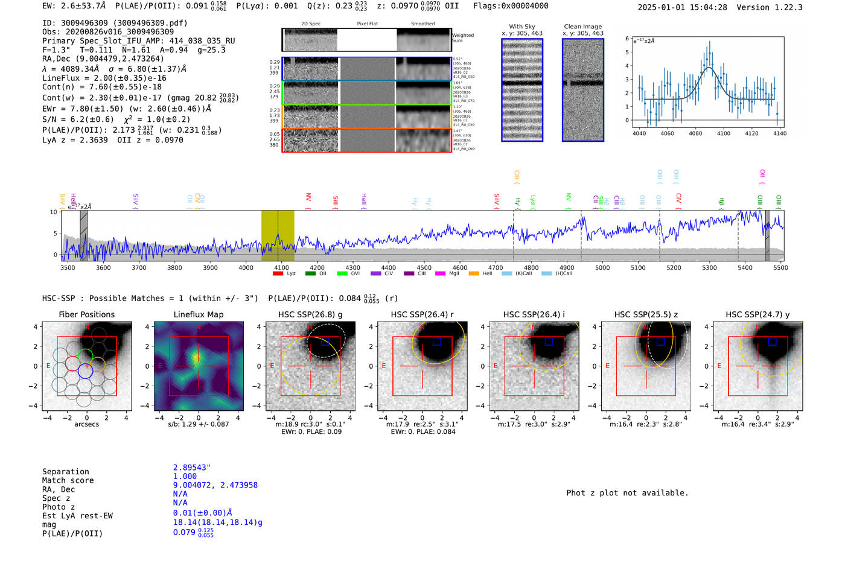
Task: Click 'Phot z plot not available.' message
Action: (x=627, y=493)
